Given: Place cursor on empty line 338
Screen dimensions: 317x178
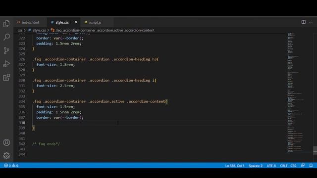Looking at the screenshot, I should 158,123.
